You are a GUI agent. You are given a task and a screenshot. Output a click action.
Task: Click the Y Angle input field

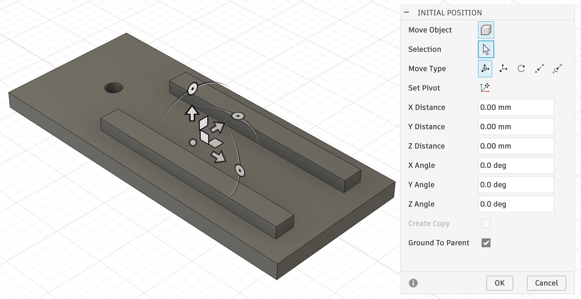pos(516,185)
